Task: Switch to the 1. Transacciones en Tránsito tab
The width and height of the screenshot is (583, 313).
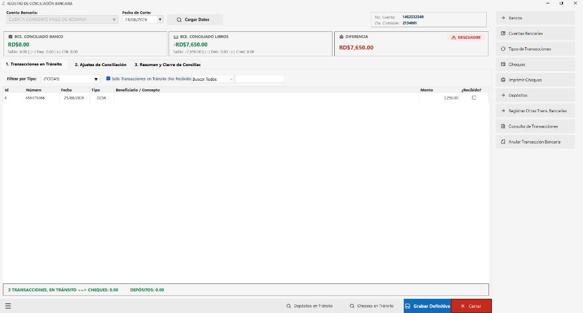Action: (x=34, y=64)
